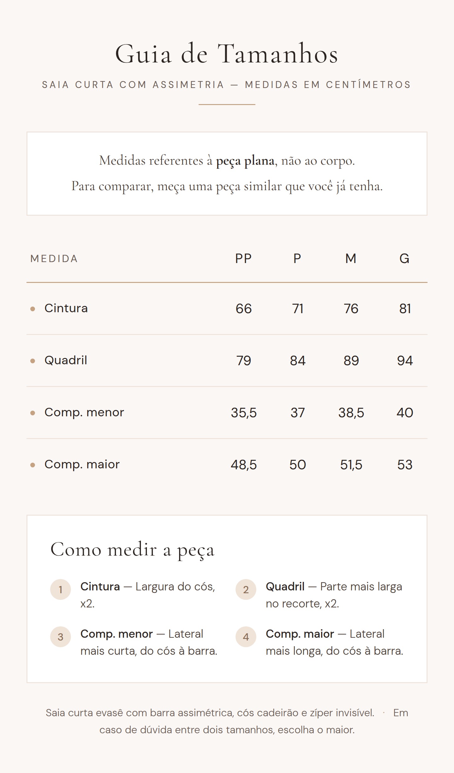
Task: Click the Comp. menor value 38,5
Action: tap(351, 413)
